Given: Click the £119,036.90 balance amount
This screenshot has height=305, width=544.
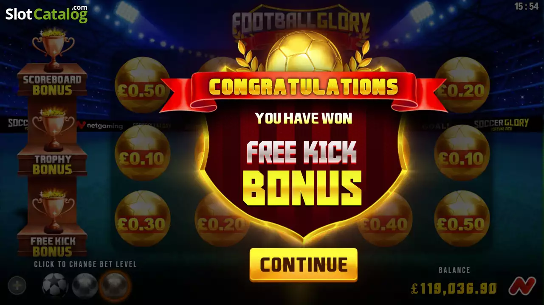Looking at the screenshot, I should click(454, 289).
